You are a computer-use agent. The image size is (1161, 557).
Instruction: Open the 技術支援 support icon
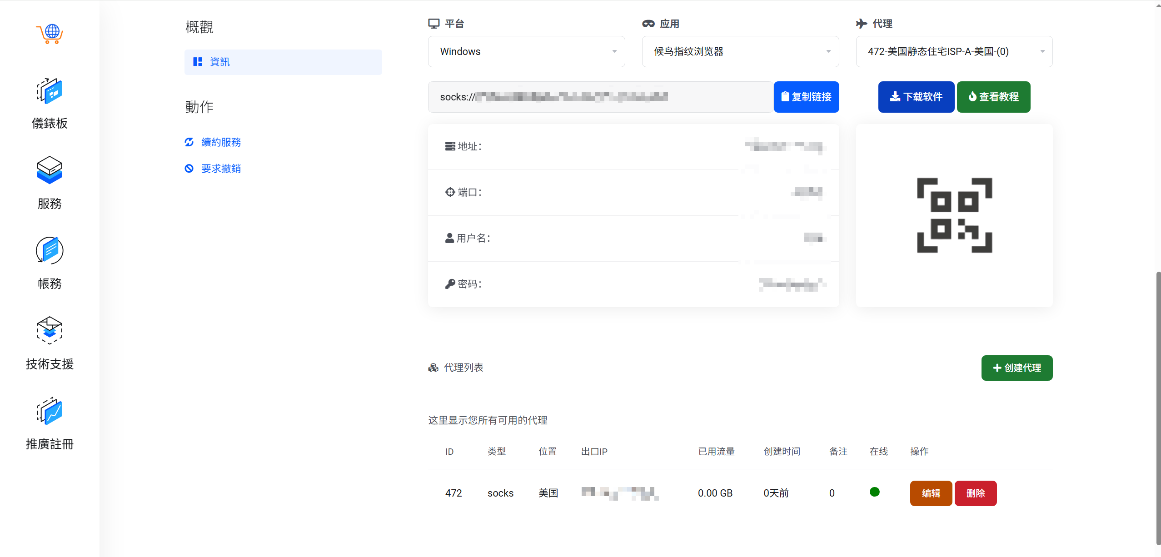tap(50, 330)
